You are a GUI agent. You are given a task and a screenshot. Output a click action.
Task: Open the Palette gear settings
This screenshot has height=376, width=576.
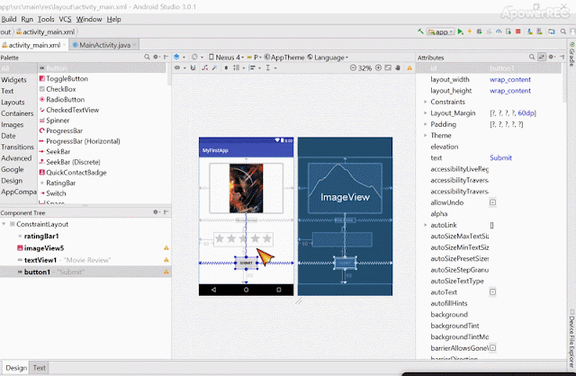pyautogui.click(x=156, y=57)
